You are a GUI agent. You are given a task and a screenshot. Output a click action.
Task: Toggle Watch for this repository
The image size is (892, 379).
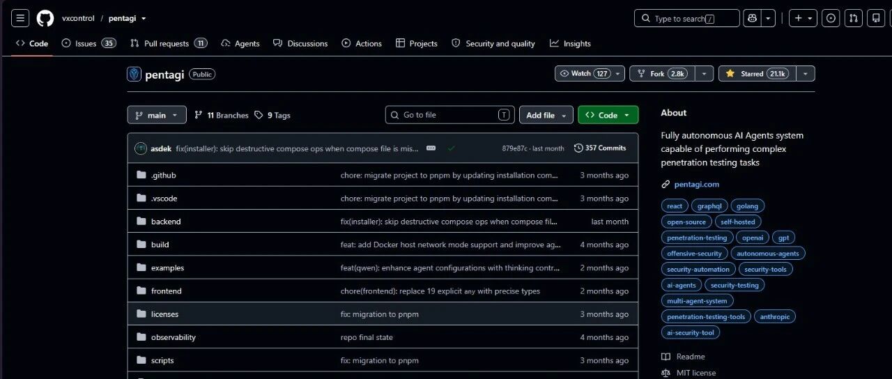(590, 73)
